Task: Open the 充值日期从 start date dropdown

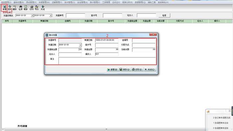Action: point(32,15)
